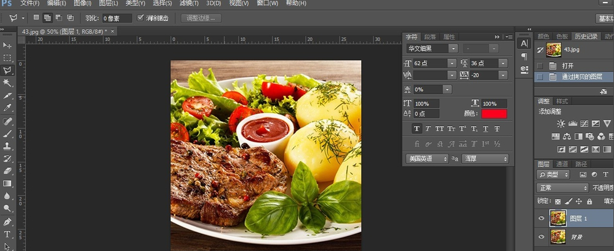Screen dimensions: 614x251
Task: Select the Blur tool
Action: coord(7,196)
